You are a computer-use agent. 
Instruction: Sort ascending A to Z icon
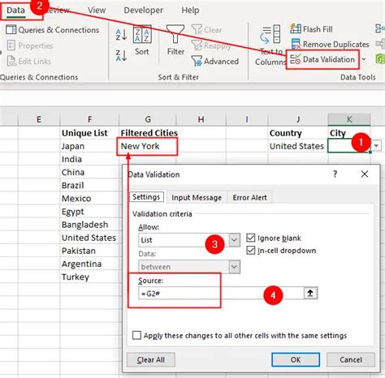[121, 35]
